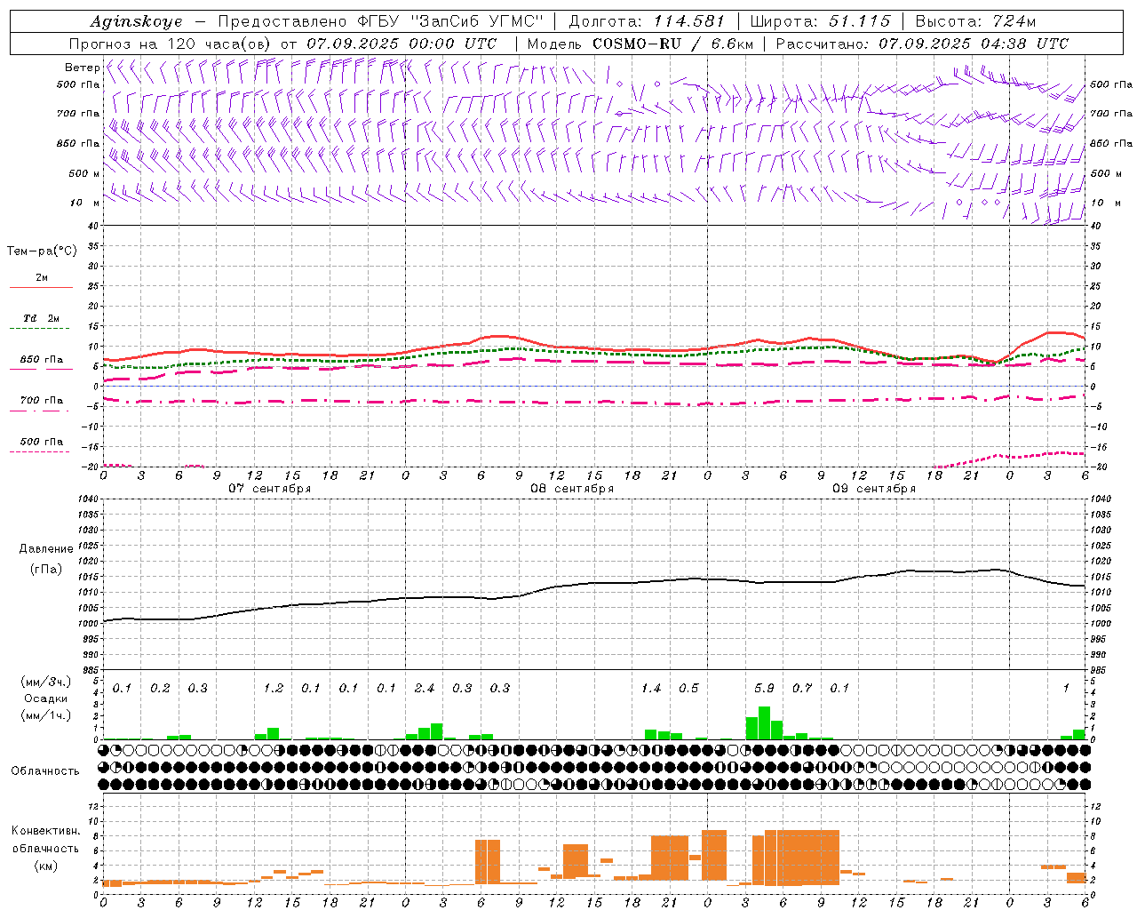The width and height of the screenshot is (1137, 910).
Task: Click the "Давление" pressure panel label
Action: pyautogui.click(x=46, y=549)
